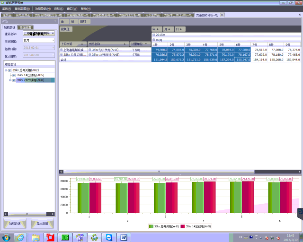Click the Windows Start button

7,237
